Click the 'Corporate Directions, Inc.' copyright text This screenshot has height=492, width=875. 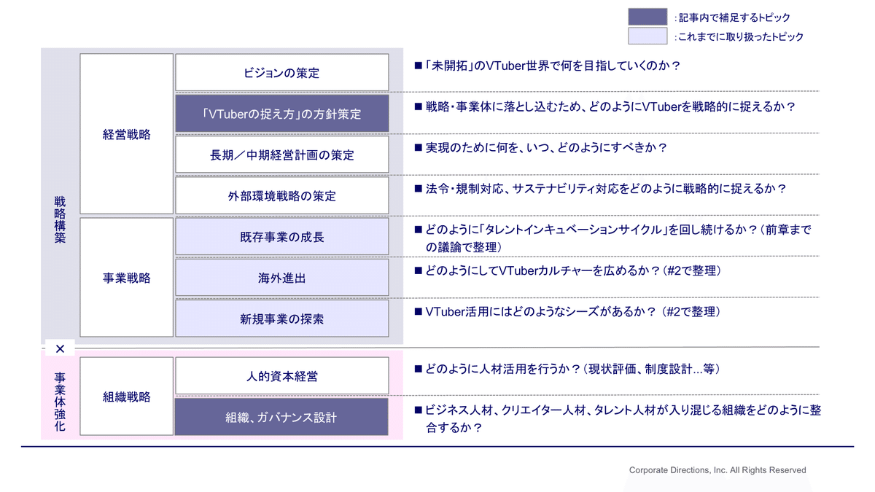pos(717,470)
